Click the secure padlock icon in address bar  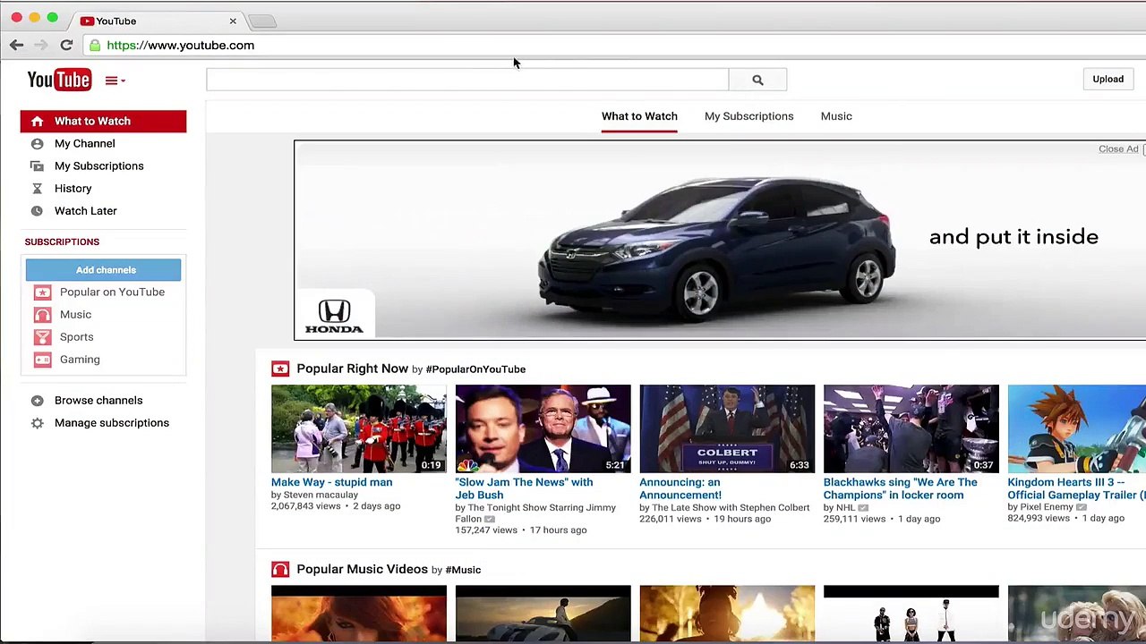point(94,45)
